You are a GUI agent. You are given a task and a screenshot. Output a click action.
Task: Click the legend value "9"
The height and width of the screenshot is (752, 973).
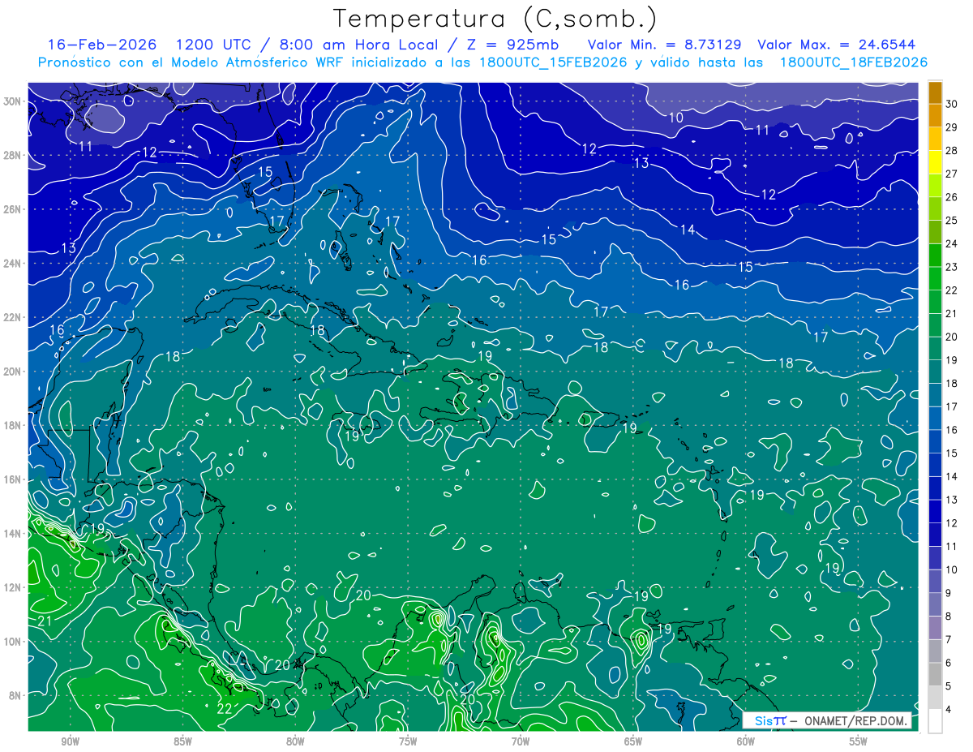coord(949,593)
